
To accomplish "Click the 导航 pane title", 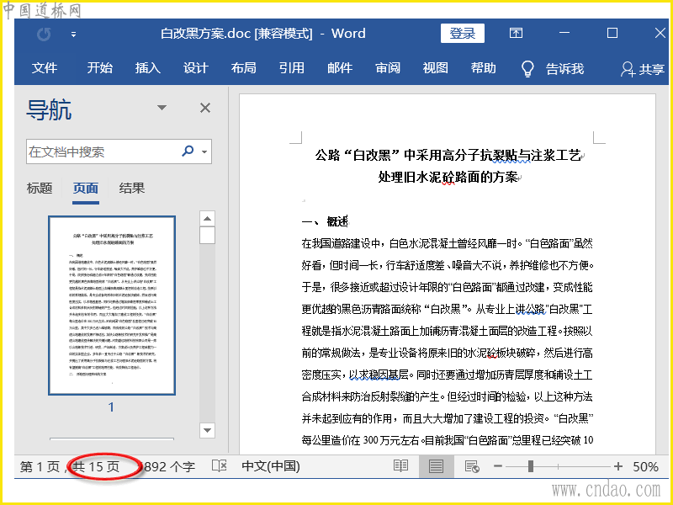I will click(x=49, y=109).
